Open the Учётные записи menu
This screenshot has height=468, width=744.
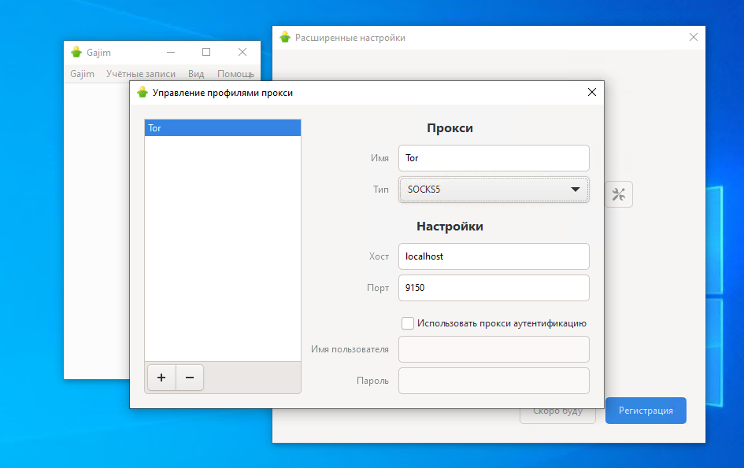[140, 73]
